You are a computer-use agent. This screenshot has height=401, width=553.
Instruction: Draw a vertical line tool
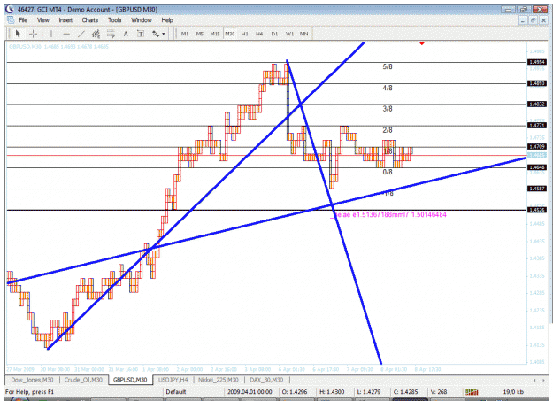tap(51, 34)
